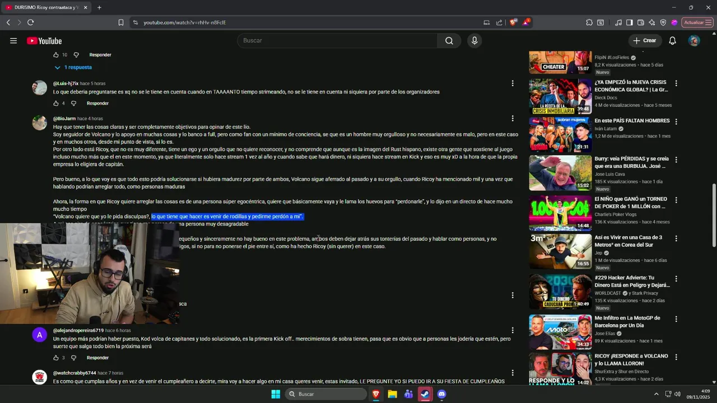Like the @Luis-hj7ix comment

point(56,104)
